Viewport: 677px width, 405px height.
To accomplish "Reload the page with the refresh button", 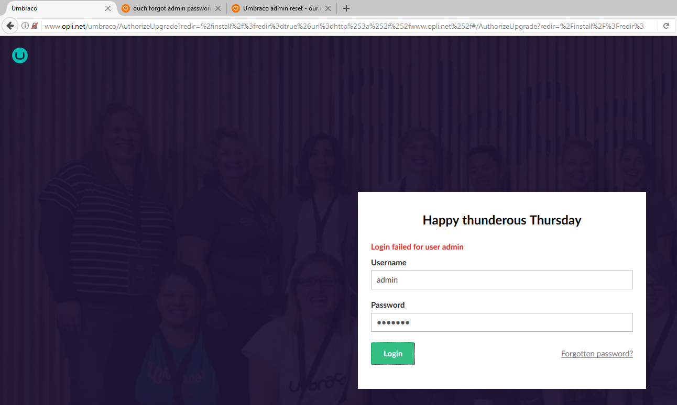I will (x=666, y=26).
